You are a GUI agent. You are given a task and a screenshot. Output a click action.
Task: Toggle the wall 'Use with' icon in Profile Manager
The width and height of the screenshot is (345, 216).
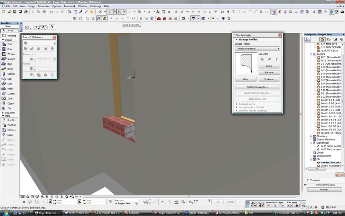(262, 59)
